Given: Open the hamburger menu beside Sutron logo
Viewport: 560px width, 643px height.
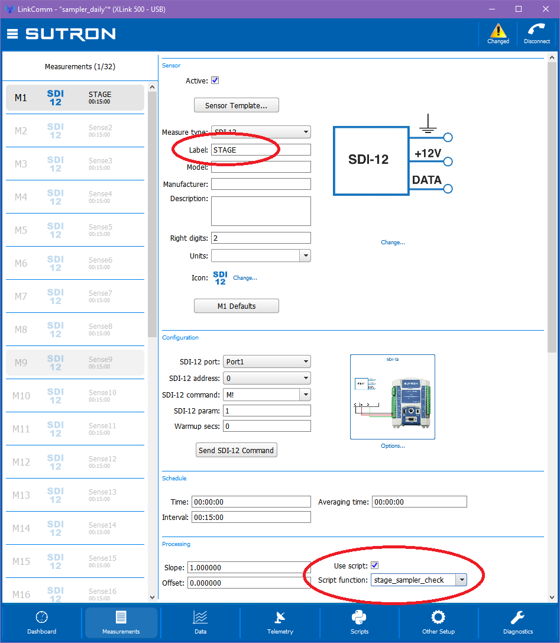Looking at the screenshot, I should click(12, 34).
